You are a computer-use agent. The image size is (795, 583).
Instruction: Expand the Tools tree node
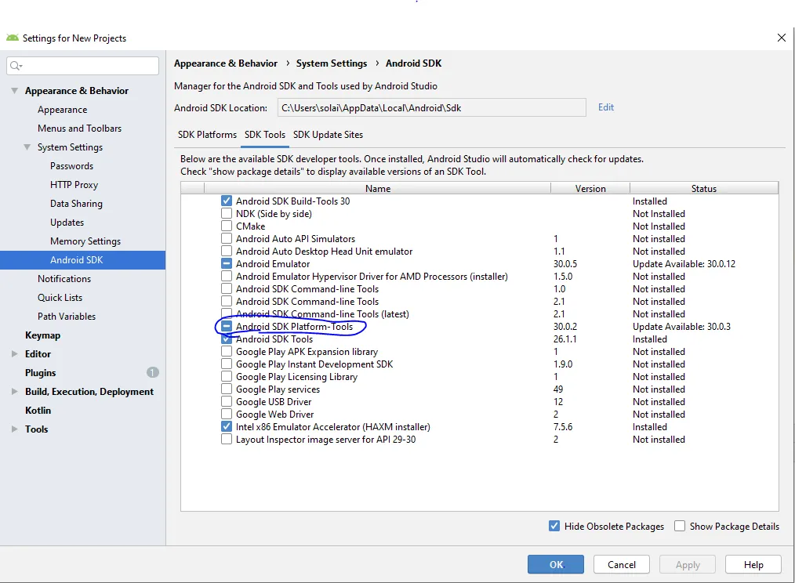15,429
